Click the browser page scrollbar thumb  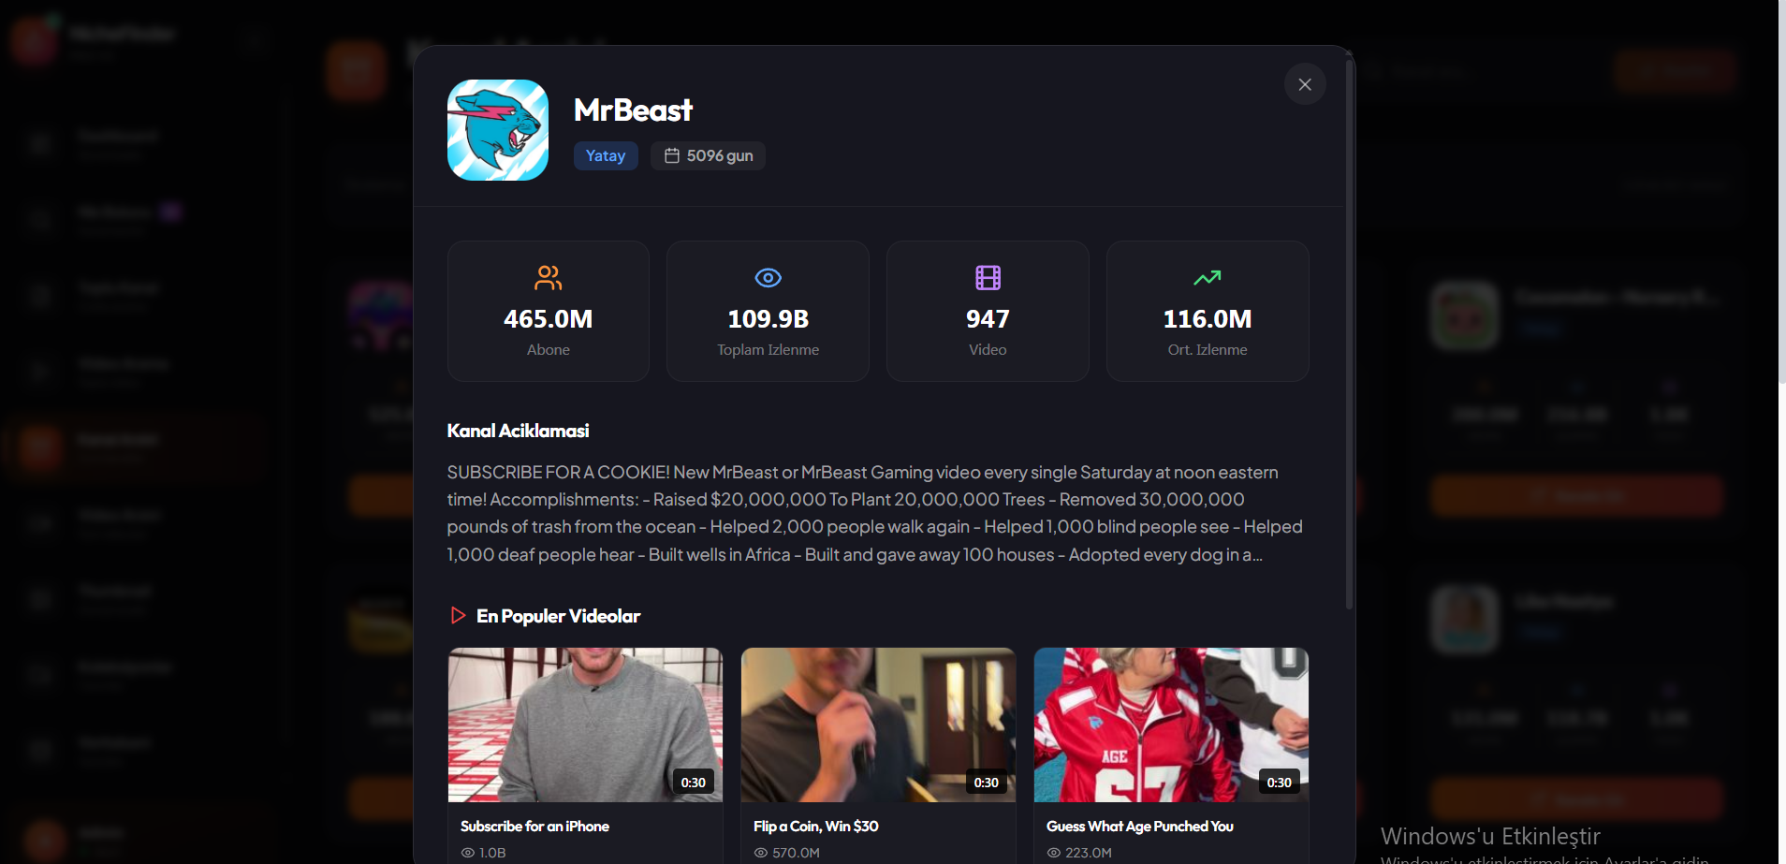click(1782, 192)
